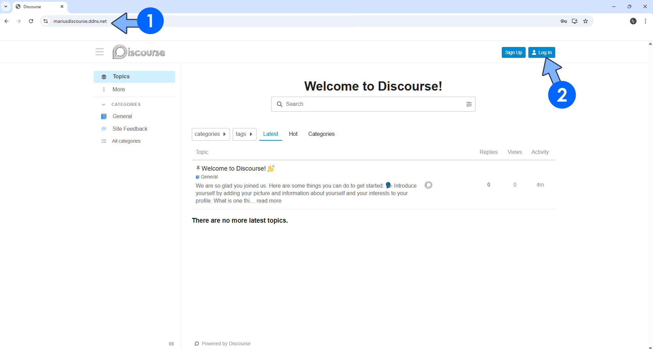Click the search magnifier icon

coord(280,104)
